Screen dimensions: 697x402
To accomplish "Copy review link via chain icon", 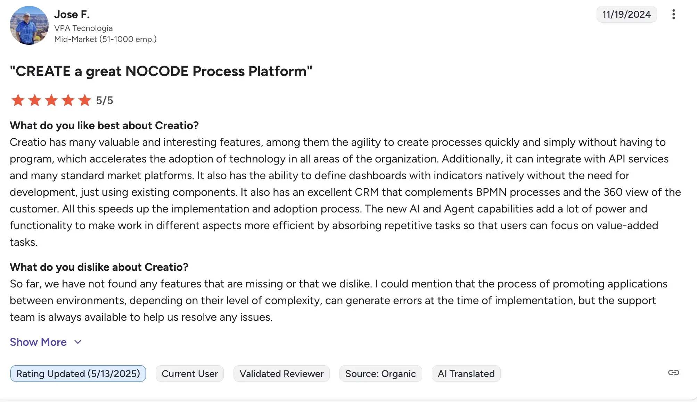I will click(x=673, y=373).
